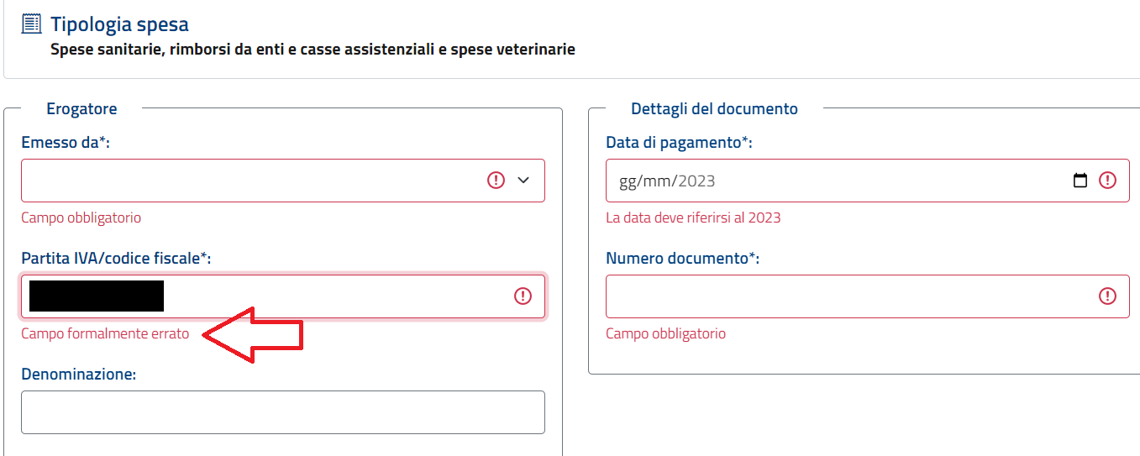Open the calendar picker in Data di pagamento

click(1080, 181)
